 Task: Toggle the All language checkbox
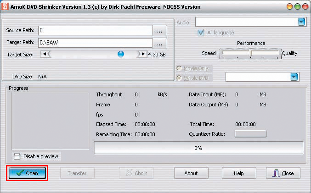click(201, 33)
